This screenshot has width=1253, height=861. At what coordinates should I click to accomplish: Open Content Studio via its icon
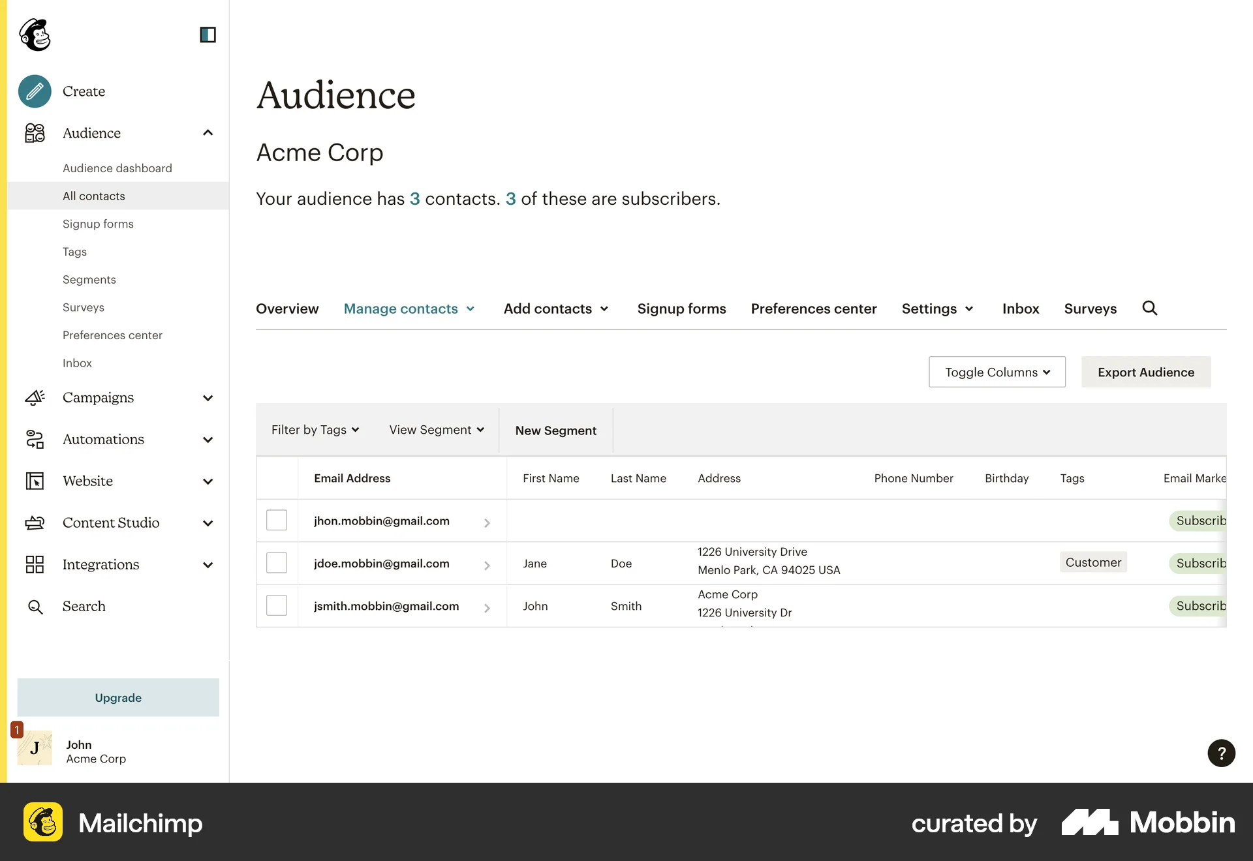tap(34, 522)
